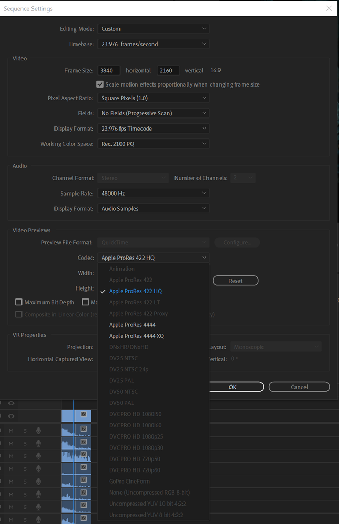Select the Animation codec entry
The width and height of the screenshot is (339, 524).
[x=154, y=269]
